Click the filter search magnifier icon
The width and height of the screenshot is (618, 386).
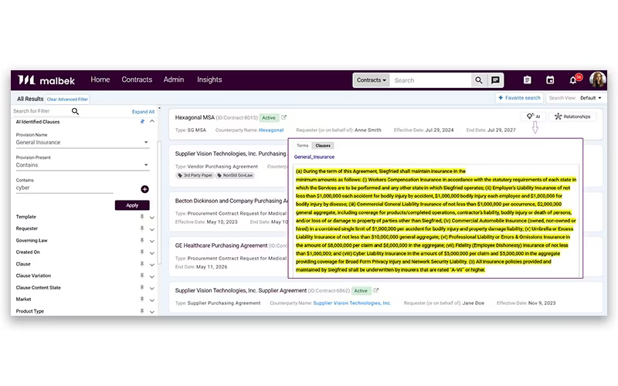point(75,111)
